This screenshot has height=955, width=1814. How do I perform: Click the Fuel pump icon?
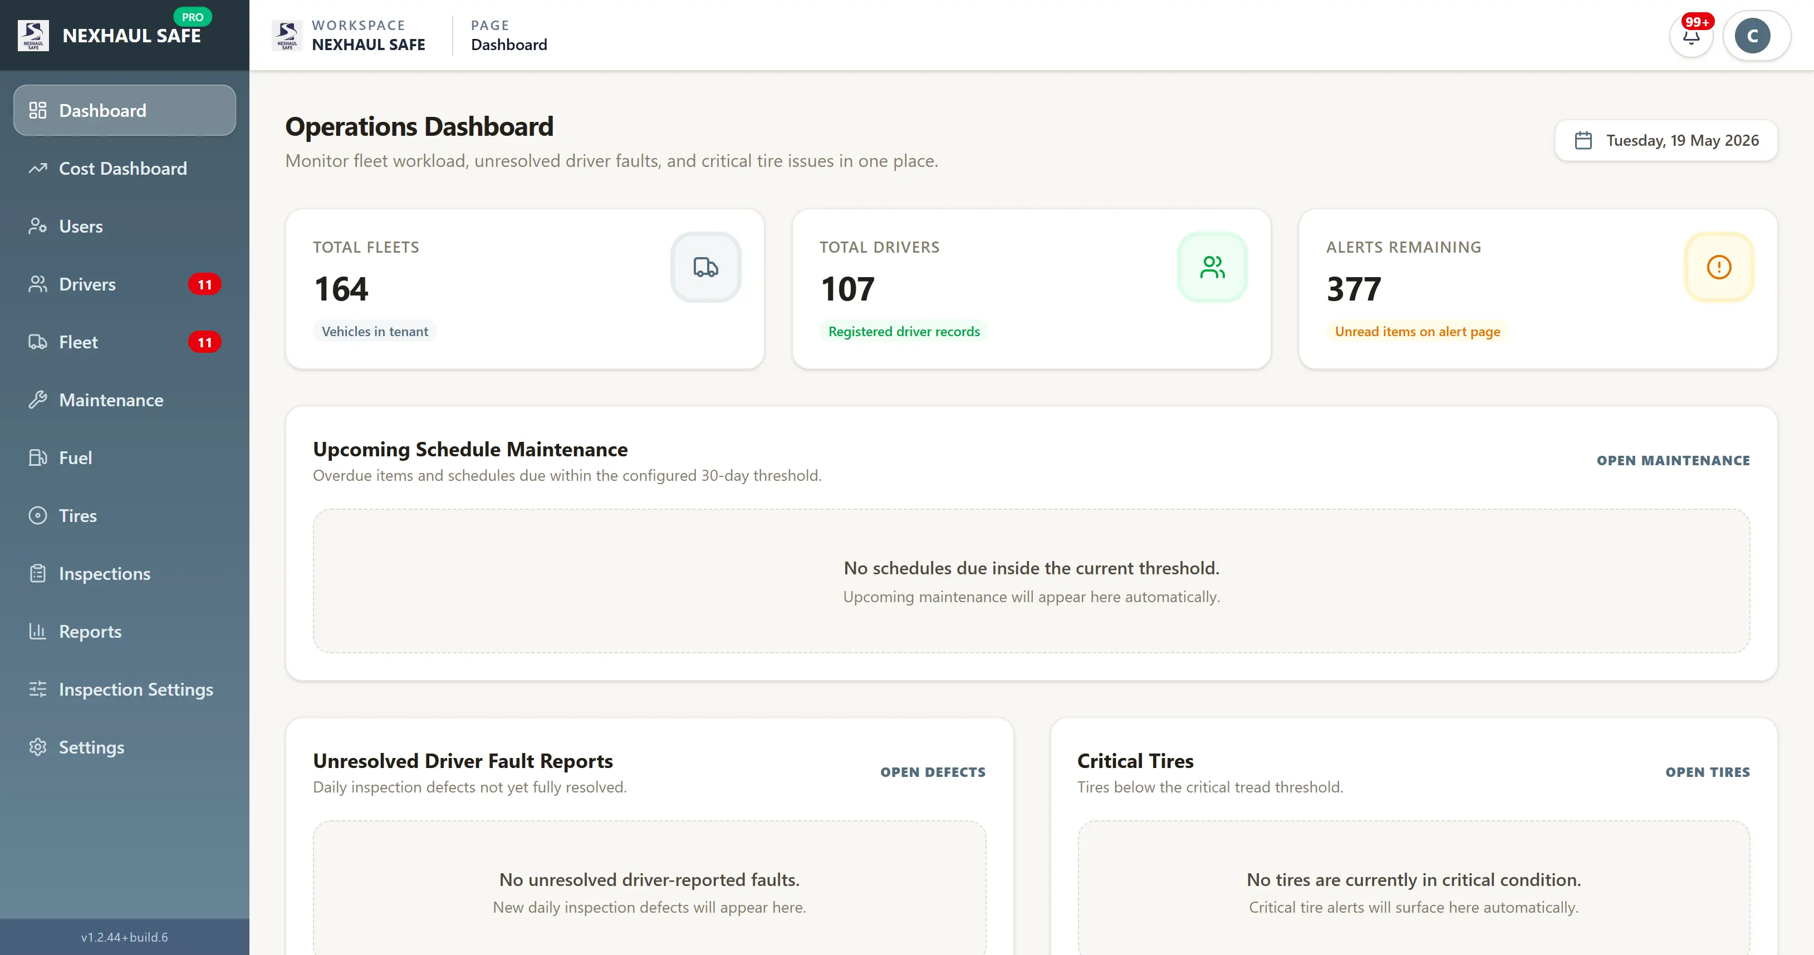coord(37,457)
